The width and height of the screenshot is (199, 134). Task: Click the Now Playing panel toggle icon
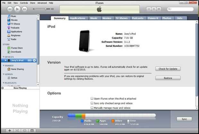tap(3, 88)
